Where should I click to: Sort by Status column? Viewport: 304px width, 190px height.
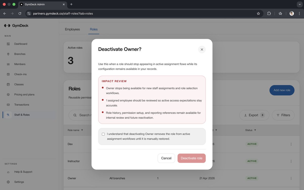tap(251, 130)
